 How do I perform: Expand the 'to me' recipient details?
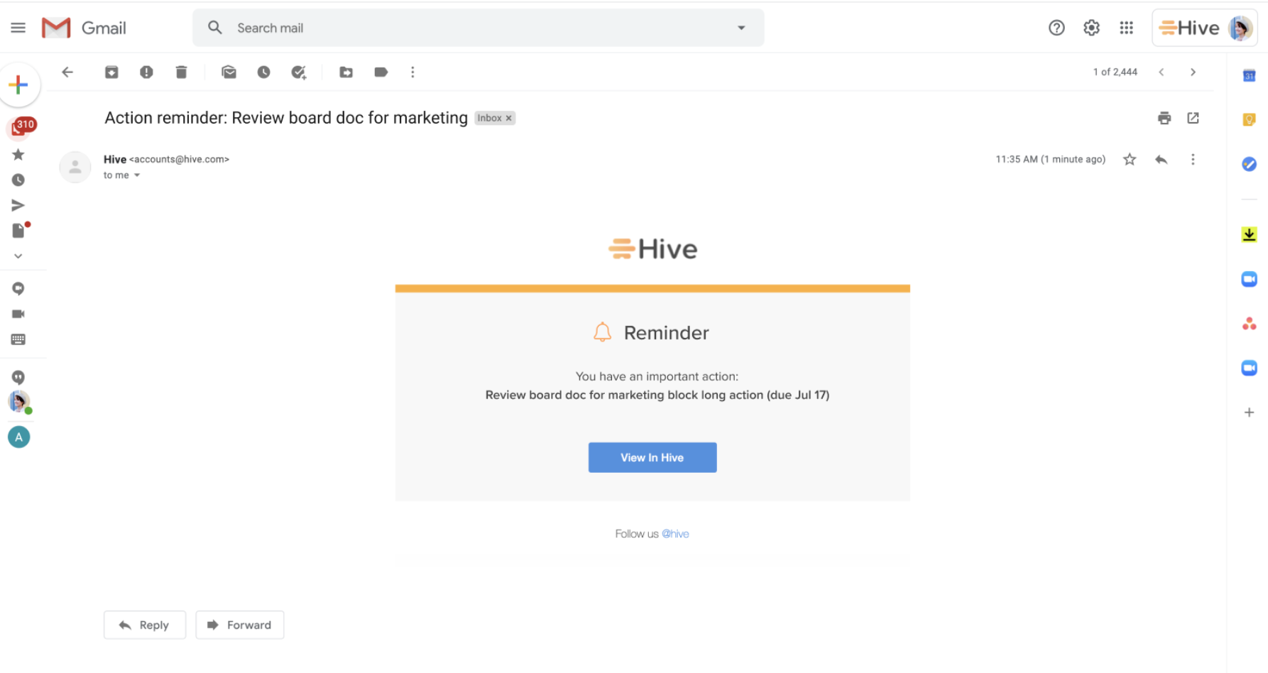(137, 175)
